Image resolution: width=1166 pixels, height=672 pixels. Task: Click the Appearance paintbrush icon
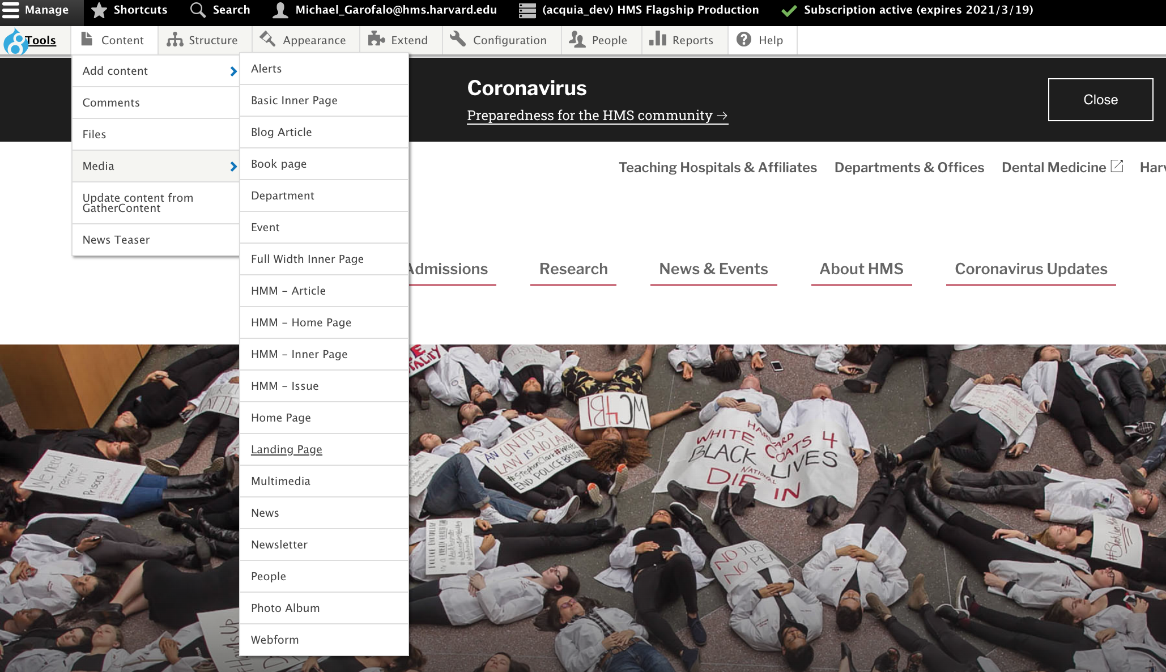267,39
